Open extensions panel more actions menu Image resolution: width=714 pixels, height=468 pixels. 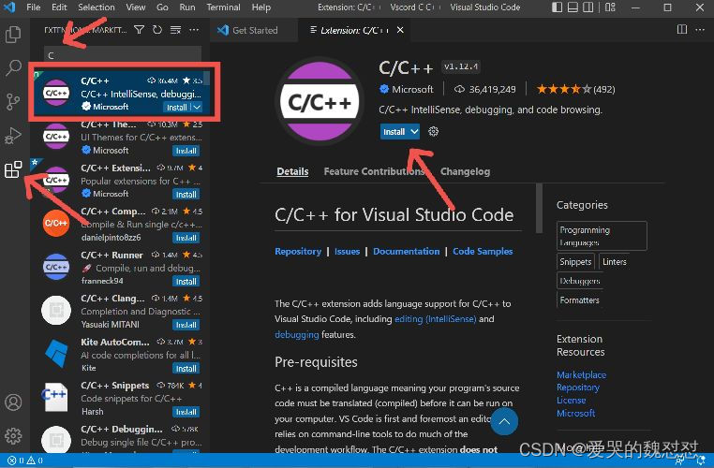[x=194, y=30]
